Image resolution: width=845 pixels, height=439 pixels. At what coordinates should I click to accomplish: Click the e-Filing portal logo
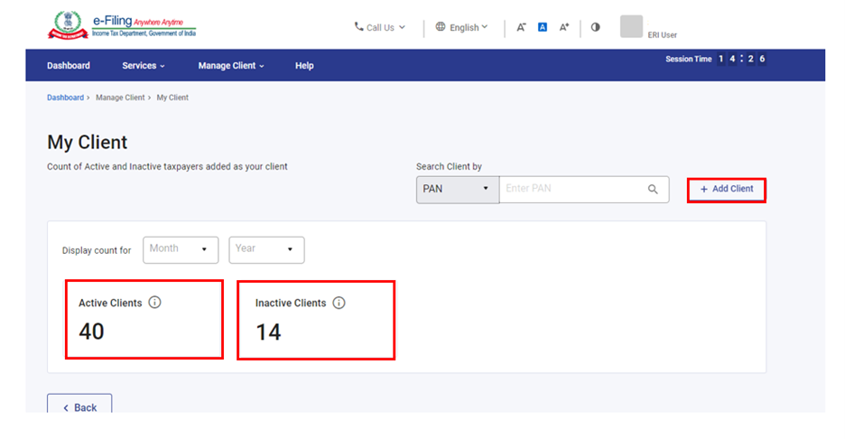pos(122,26)
